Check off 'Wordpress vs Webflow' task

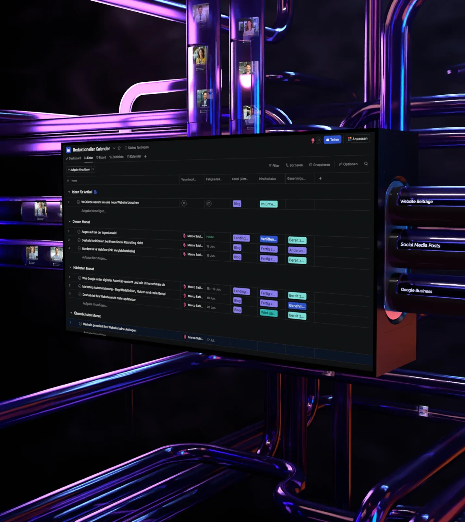click(x=79, y=248)
